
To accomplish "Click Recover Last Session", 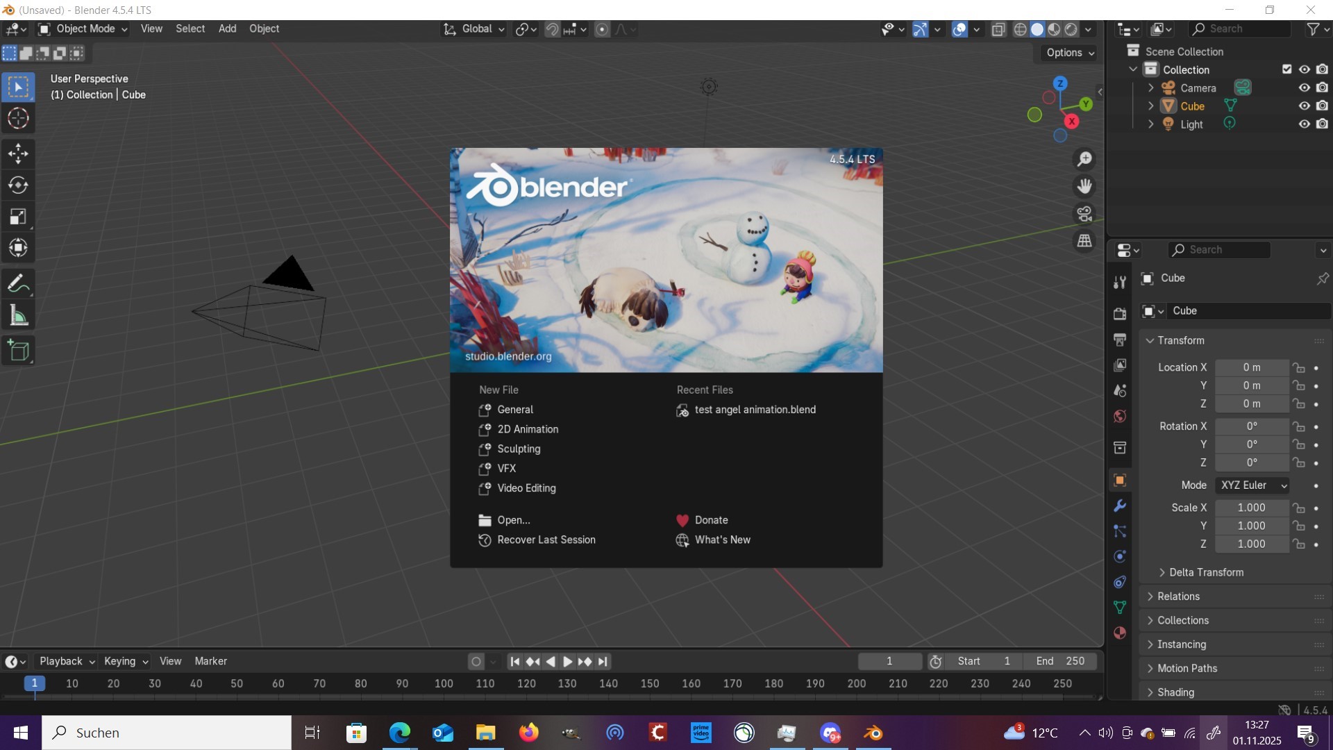I will pyautogui.click(x=546, y=540).
